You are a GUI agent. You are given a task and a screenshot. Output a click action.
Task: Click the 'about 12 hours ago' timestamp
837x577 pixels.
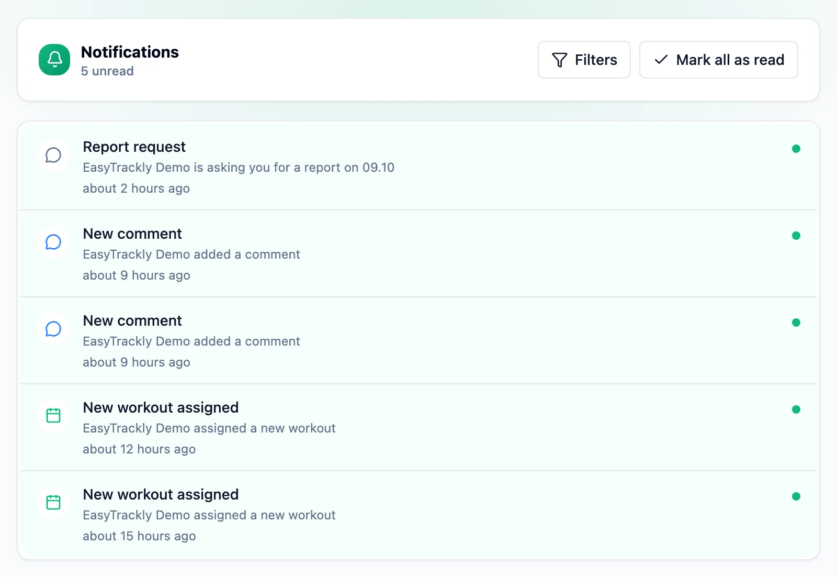139,449
